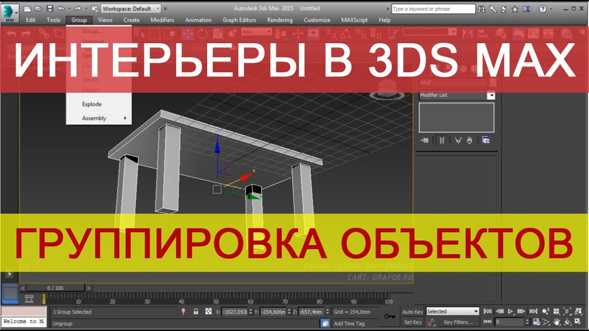Image resolution: width=589 pixels, height=331 pixels.
Task: Click the Zoom Extents All icon
Action: click(x=579, y=312)
